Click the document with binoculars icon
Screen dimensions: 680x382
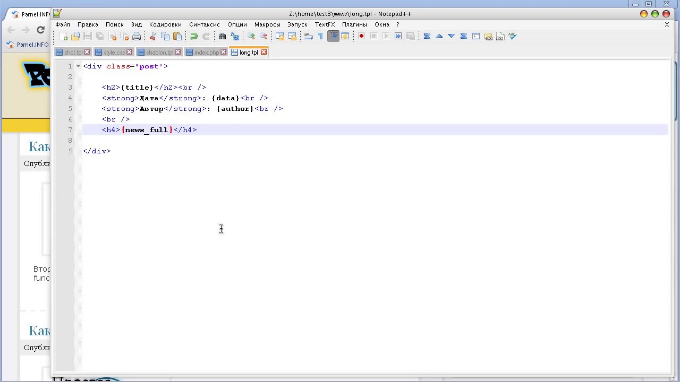(500, 36)
